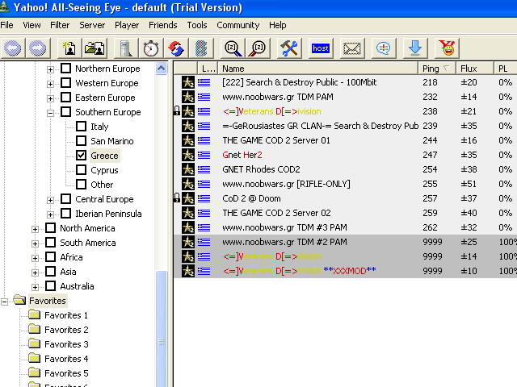517x387 pixels.
Task: Select www.noobwars.gr [RIFLE-ONLY] server row
Action: (345, 184)
